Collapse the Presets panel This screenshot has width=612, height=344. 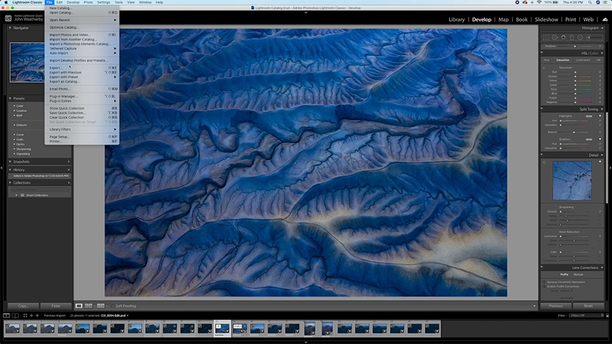click(10, 98)
